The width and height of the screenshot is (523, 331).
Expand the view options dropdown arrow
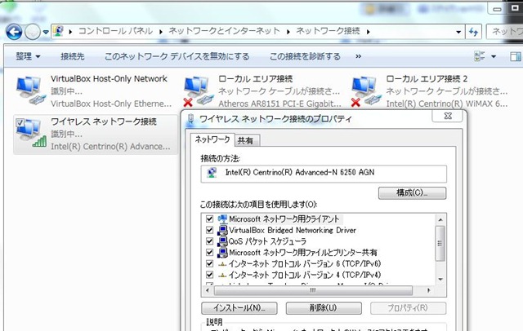(493, 57)
